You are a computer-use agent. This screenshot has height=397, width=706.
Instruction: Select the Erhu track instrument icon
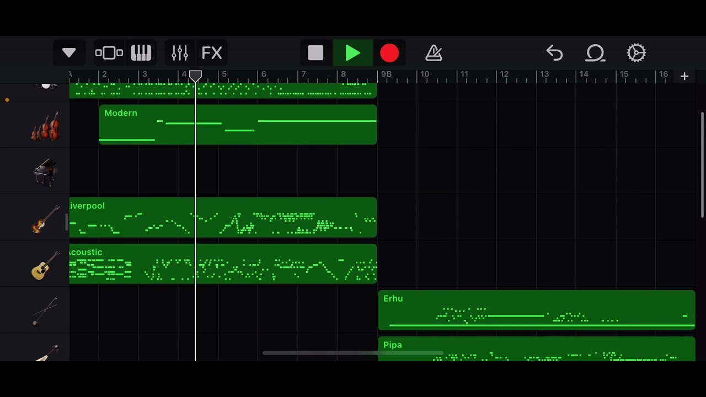[45, 311]
